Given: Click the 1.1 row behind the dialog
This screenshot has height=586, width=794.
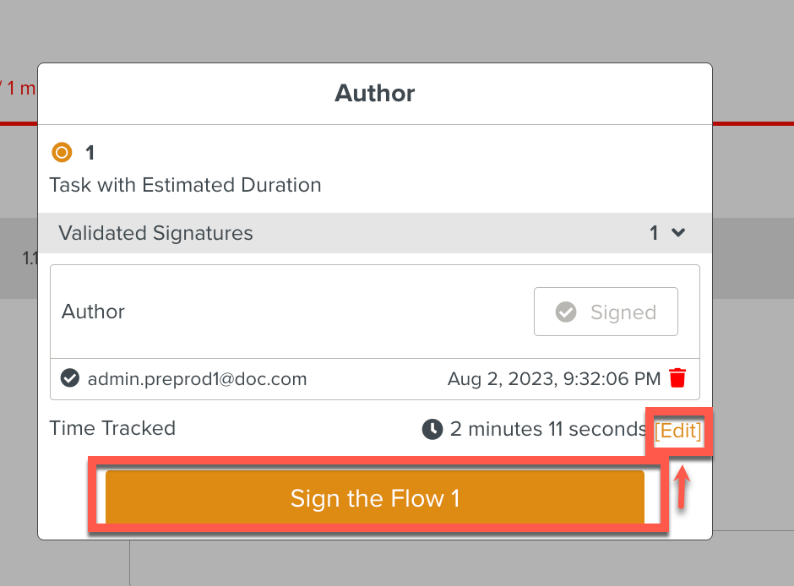Looking at the screenshot, I should coord(30,258).
